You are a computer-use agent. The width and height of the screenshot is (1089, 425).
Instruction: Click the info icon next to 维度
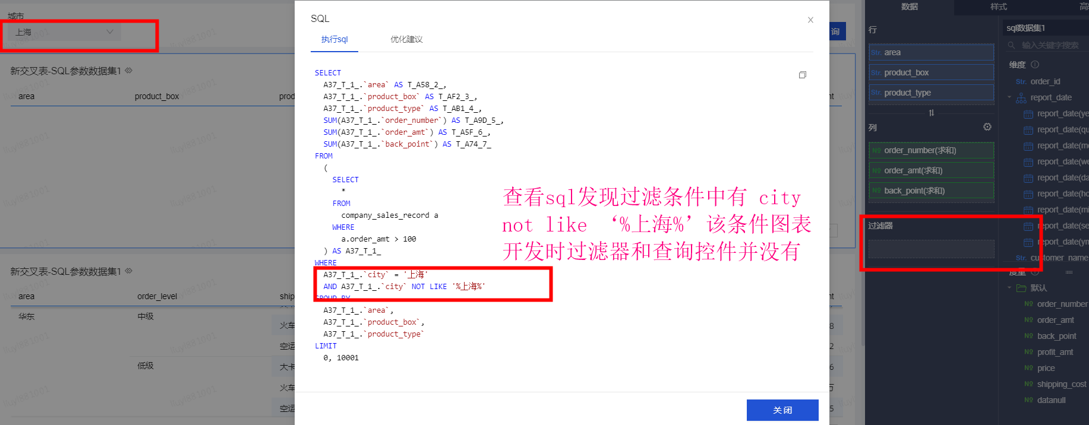(1035, 65)
